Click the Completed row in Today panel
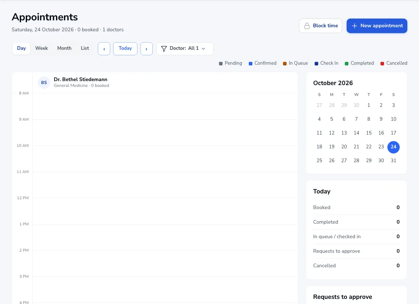The height and width of the screenshot is (304, 419). point(356,222)
